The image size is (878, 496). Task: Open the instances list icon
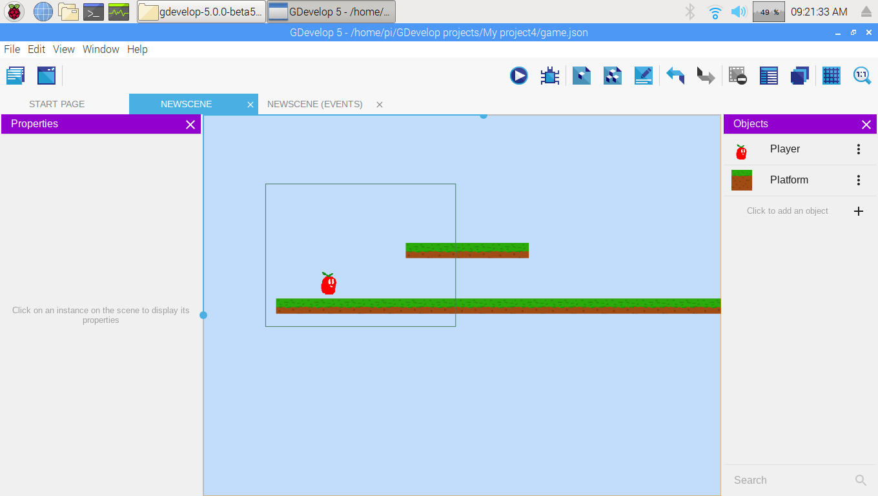769,76
